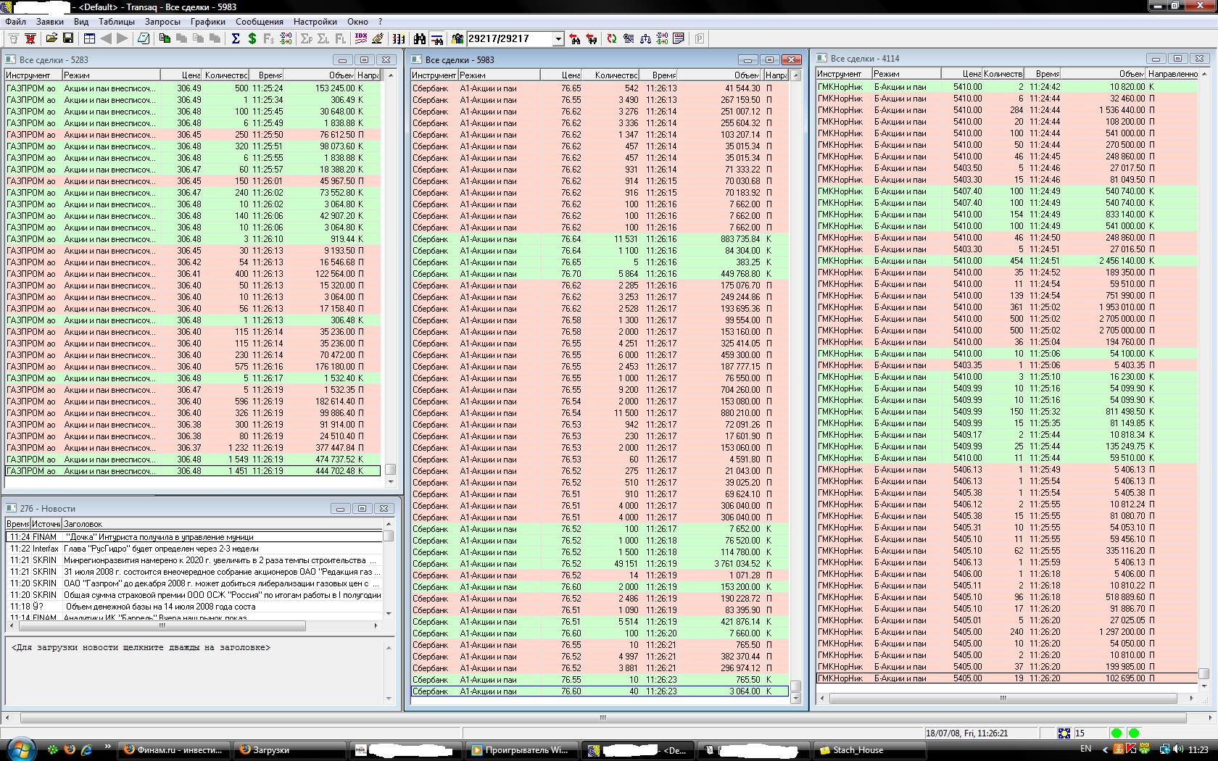
Task: Click the table grid toolbar icon
Action: (x=89, y=38)
